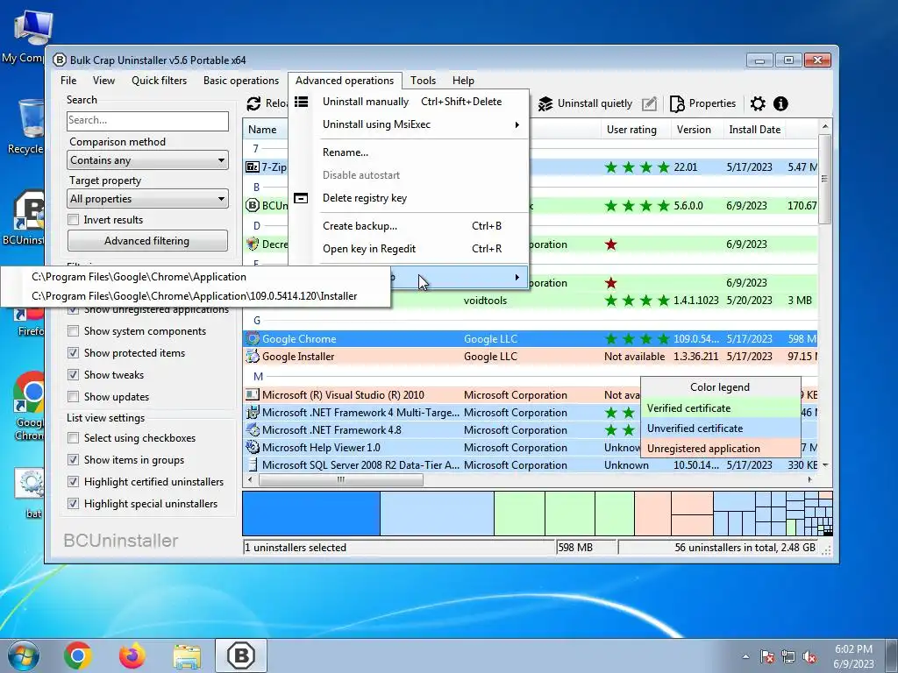Open settings via the gear icon
The width and height of the screenshot is (898, 673).
pos(758,103)
